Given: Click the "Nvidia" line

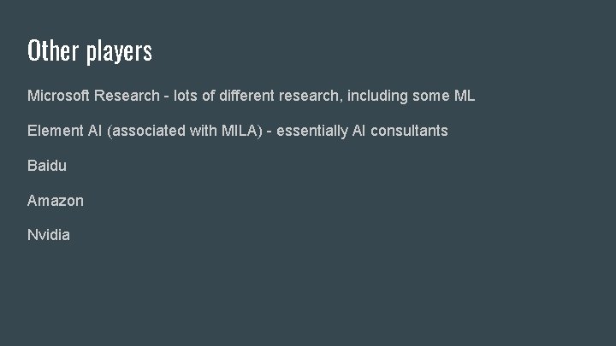Looking at the screenshot, I should click(x=49, y=235).
